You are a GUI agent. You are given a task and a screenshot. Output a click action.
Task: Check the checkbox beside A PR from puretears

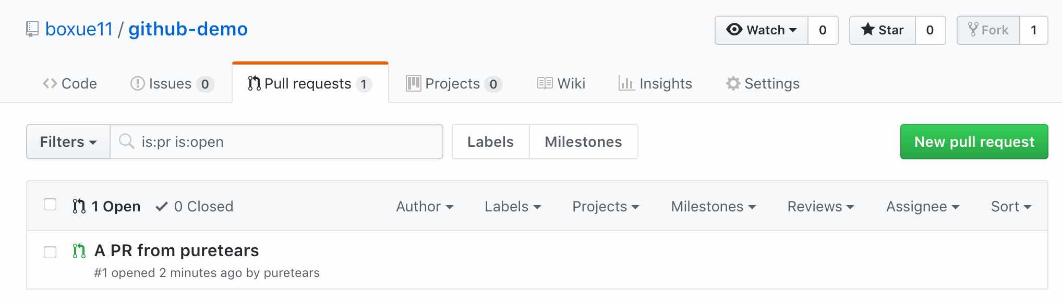50,251
